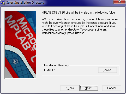Image resolution: width=126 pixels, height=94 pixels.
Task: Click the large ® symbol on the banner
Action: pyautogui.click(x=15, y=61)
